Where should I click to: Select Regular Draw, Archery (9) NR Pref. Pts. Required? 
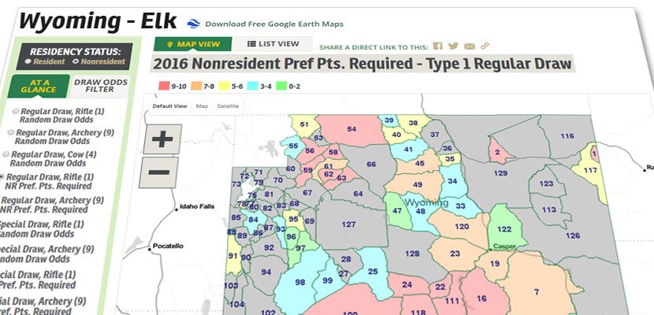(x=50, y=205)
